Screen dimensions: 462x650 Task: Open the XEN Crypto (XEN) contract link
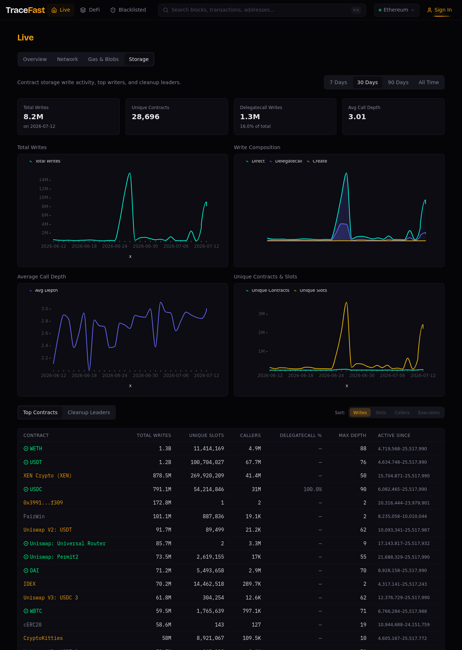(x=47, y=476)
